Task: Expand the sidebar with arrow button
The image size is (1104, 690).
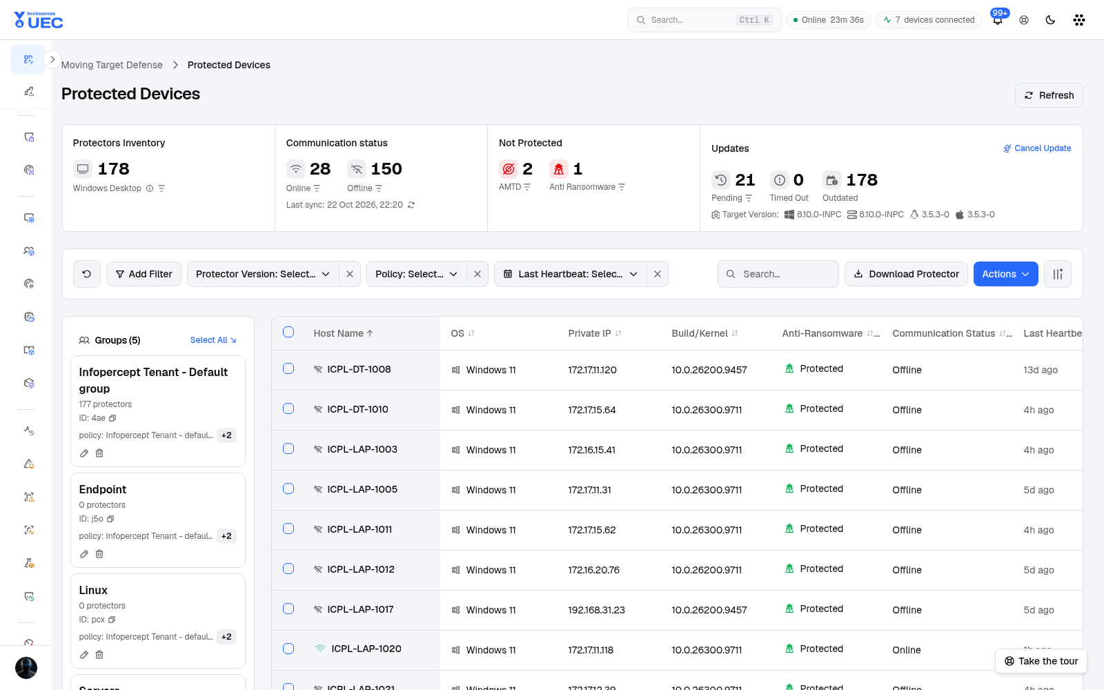Action: point(52,59)
